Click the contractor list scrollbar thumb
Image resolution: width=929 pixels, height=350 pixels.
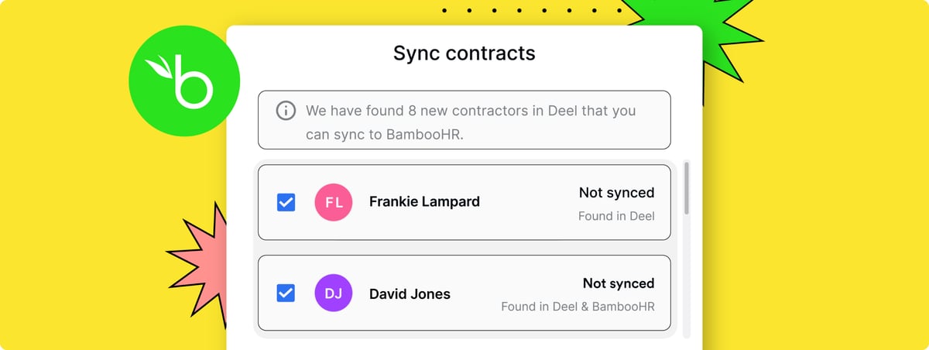click(687, 188)
